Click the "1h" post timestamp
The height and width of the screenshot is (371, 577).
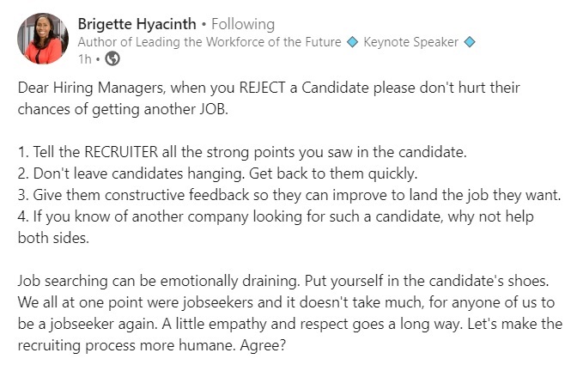84,58
